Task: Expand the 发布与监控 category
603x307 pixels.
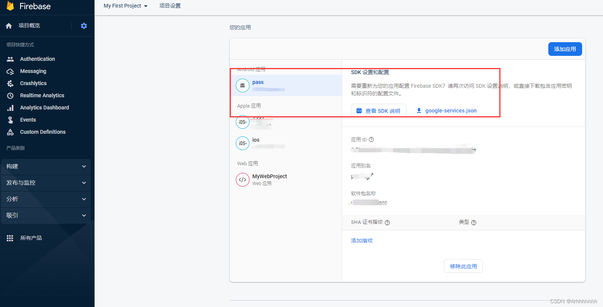Action: pyautogui.click(x=46, y=183)
